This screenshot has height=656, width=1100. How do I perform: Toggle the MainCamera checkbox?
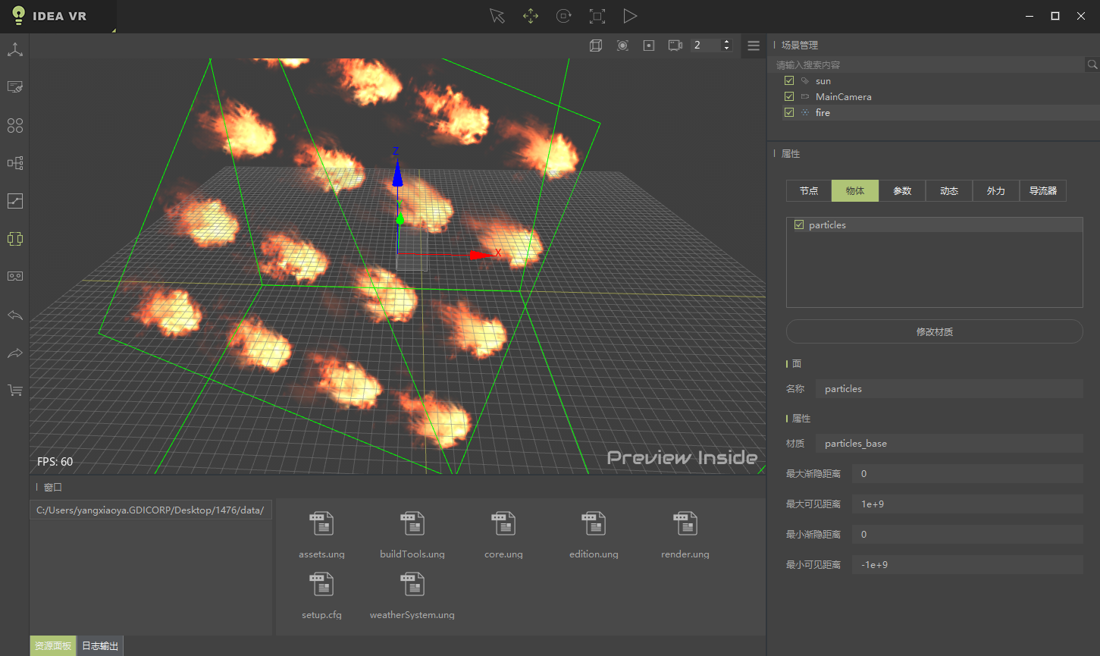point(789,96)
